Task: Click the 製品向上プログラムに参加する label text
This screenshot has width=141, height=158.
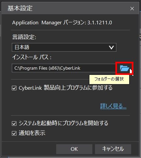Action: 78,88
